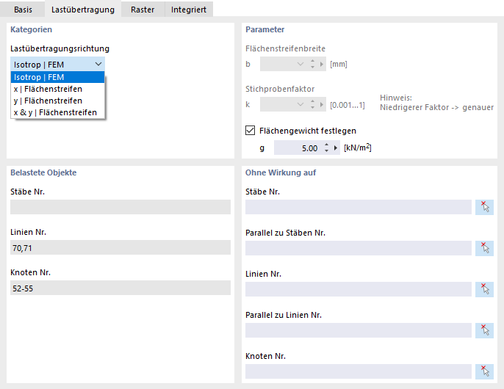Click the Flächengewicht g value field
This screenshot has height=389, width=504.
[x=298, y=148]
